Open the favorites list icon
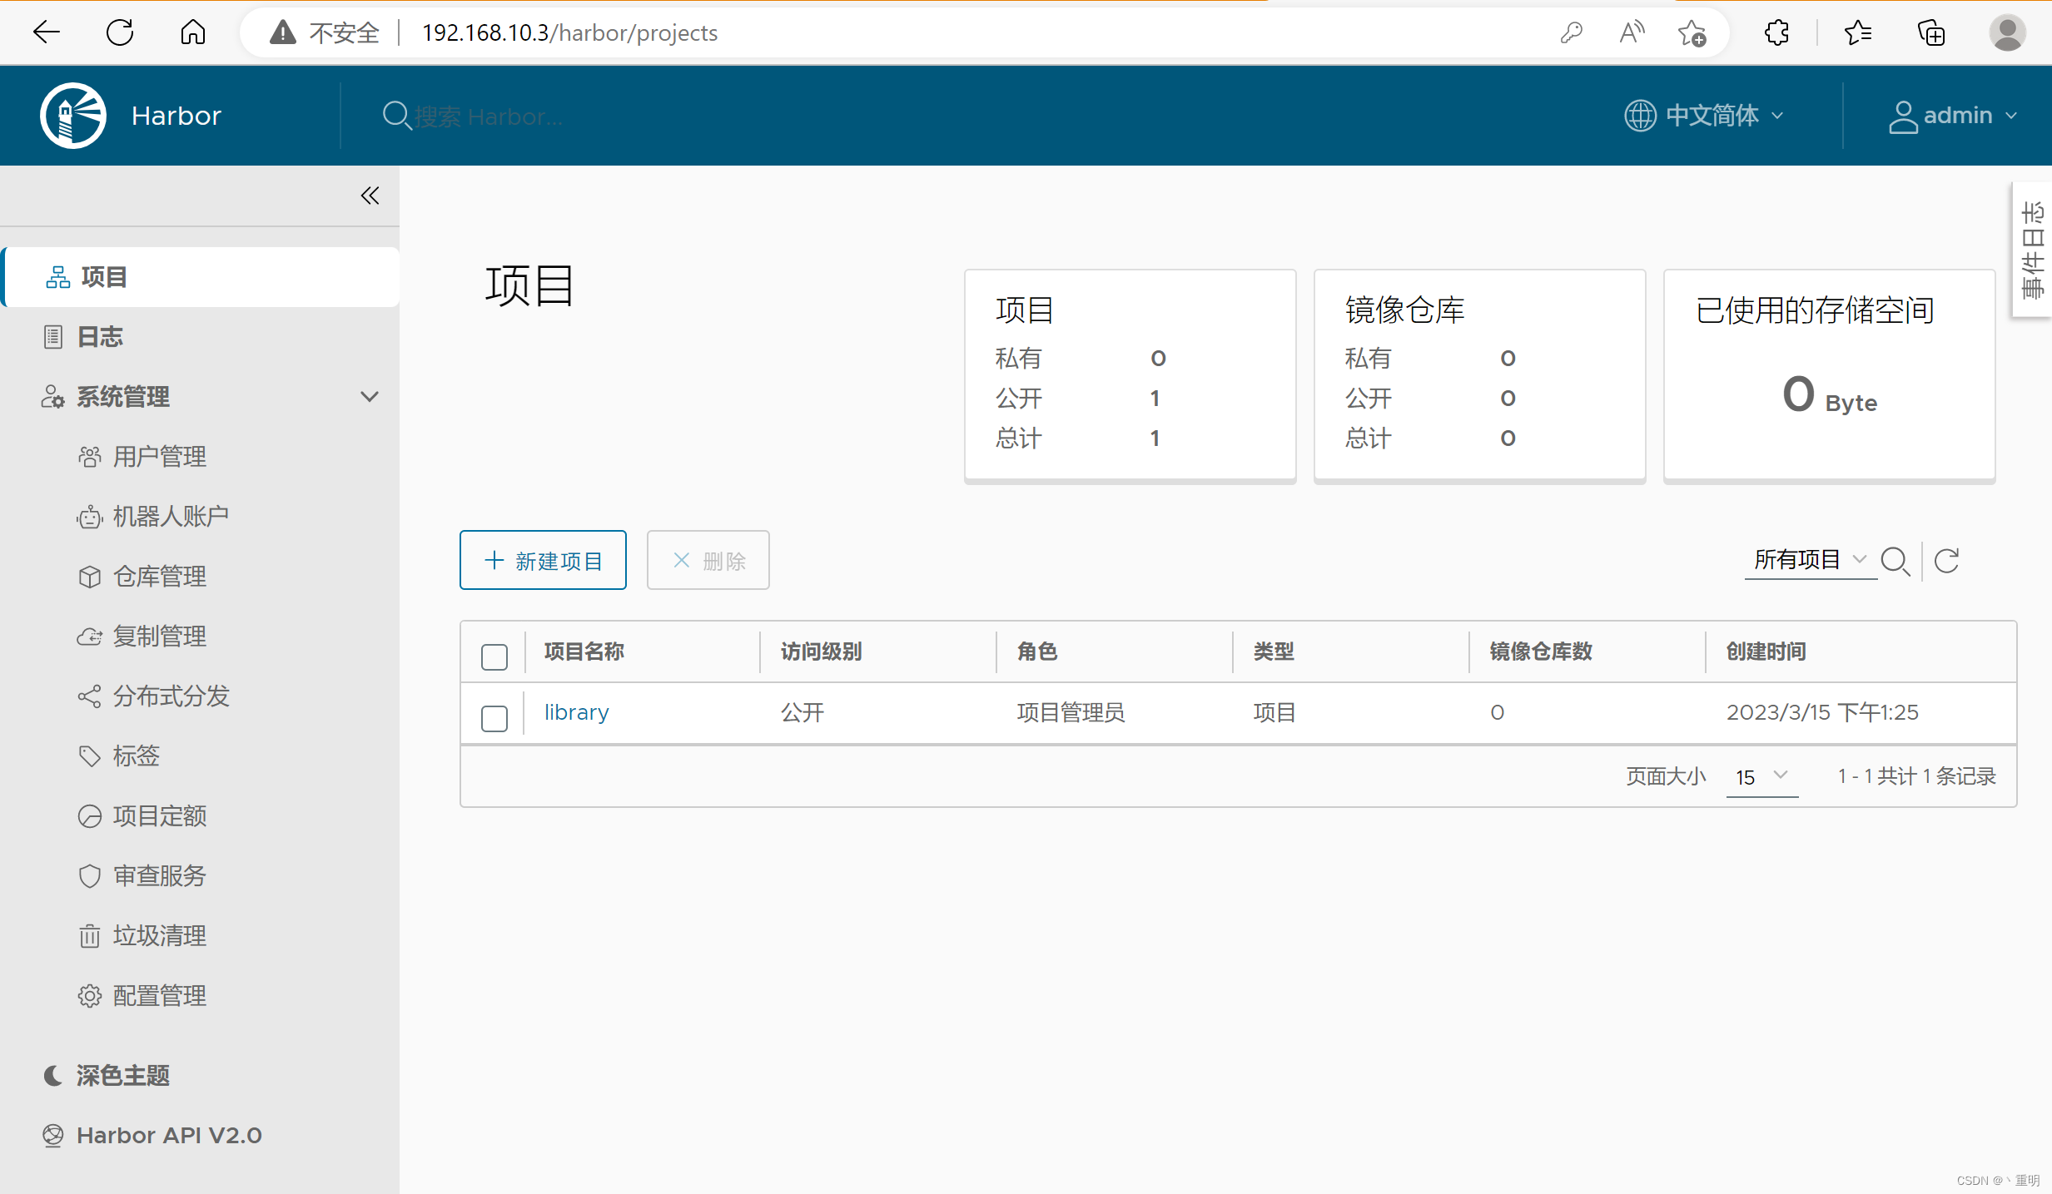 click(1858, 32)
